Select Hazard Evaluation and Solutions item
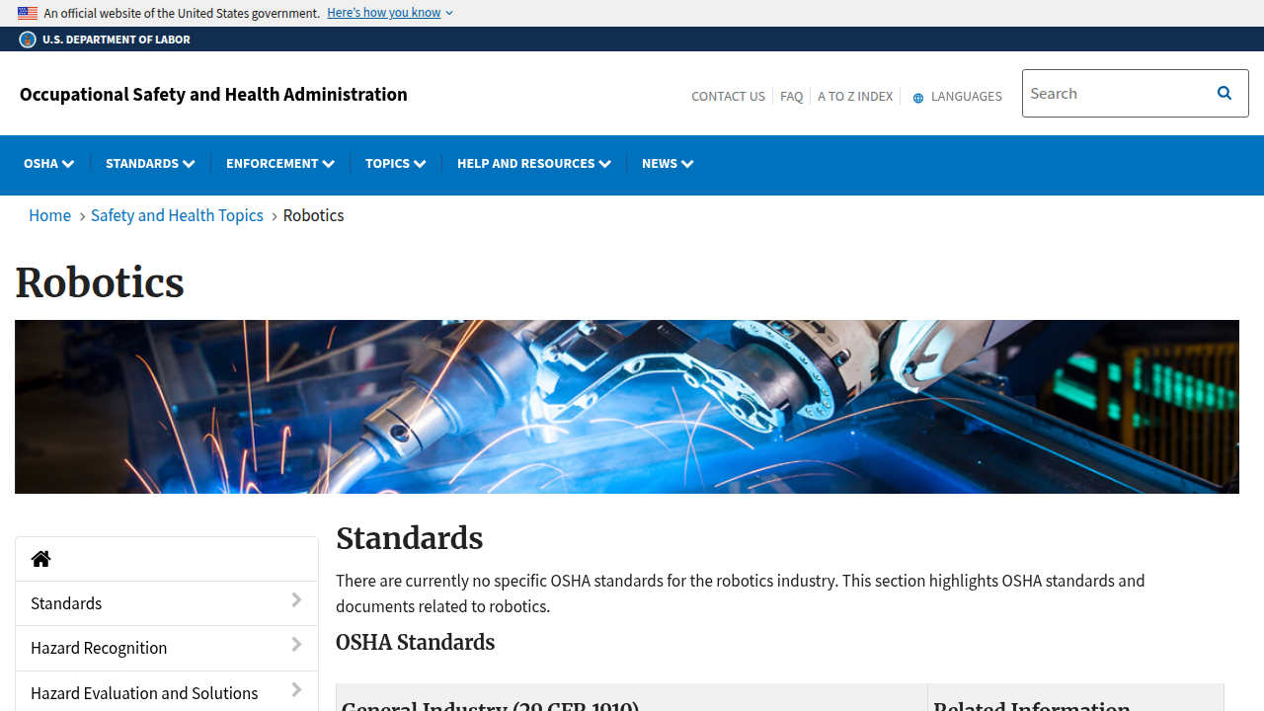Screen dimensions: 1264x711 click(167, 692)
